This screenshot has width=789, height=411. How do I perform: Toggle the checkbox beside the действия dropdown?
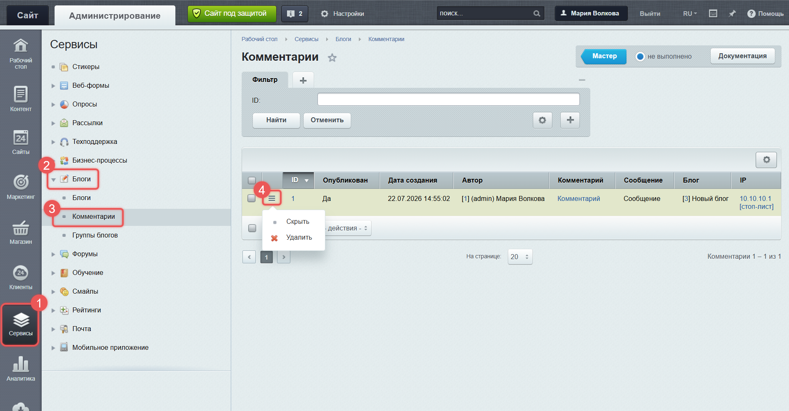[252, 228]
